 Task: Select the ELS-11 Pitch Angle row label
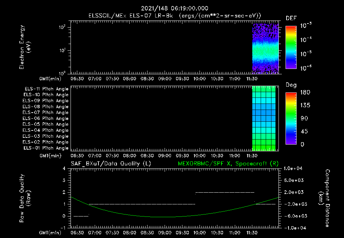[46, 89]
